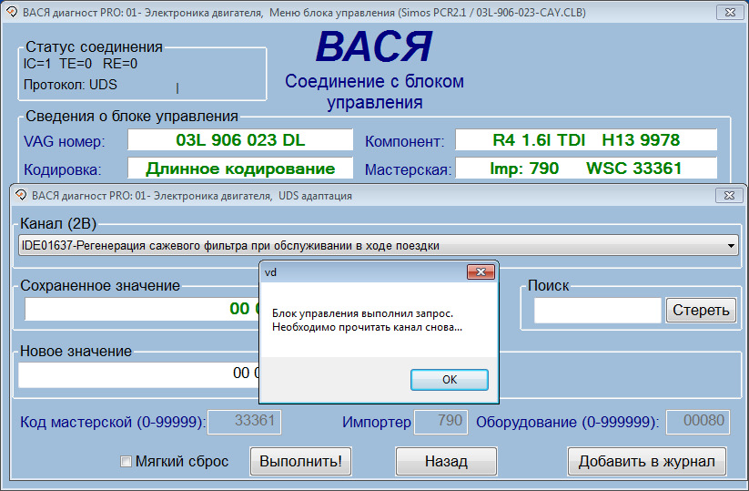Click the Стереть search button
Screen dimensions: 749x491
click(701, 311)
